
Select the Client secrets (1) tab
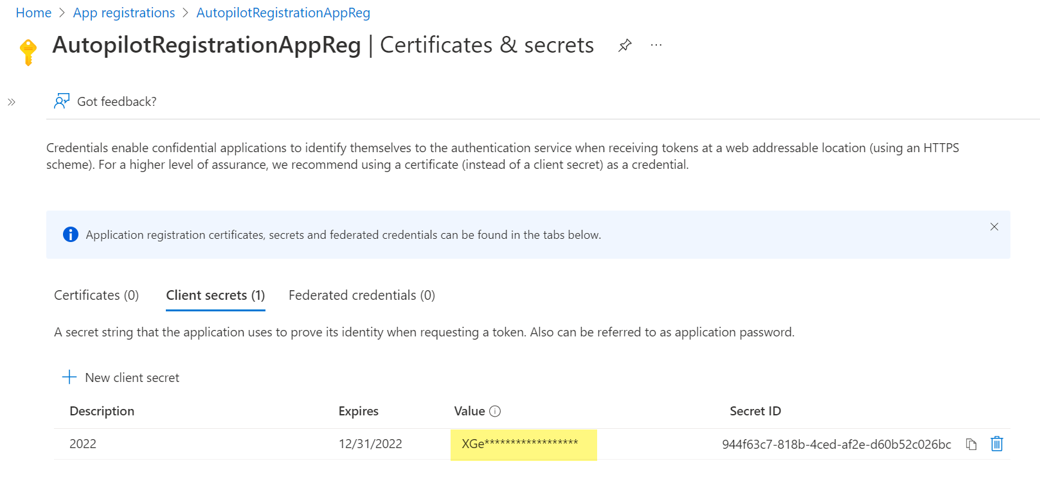point(215,295)
